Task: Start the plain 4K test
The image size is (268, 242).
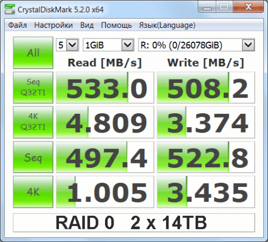Action: [33, 192]
